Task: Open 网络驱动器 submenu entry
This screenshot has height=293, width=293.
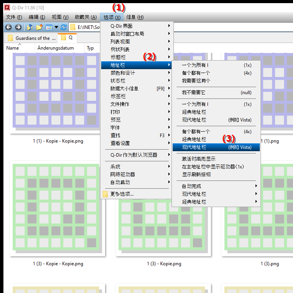Action: coord(137,174)
